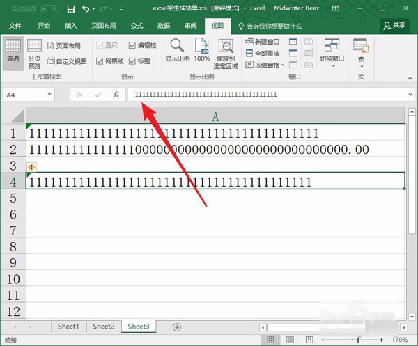Switch to the Sheet1 worksheet tab
The width and height of the screenshot is (418, 346).
tap(68, 327)
